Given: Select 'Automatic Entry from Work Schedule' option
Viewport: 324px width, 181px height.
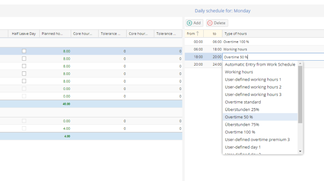Looking at the screenshot, I should tap(260, 65).
